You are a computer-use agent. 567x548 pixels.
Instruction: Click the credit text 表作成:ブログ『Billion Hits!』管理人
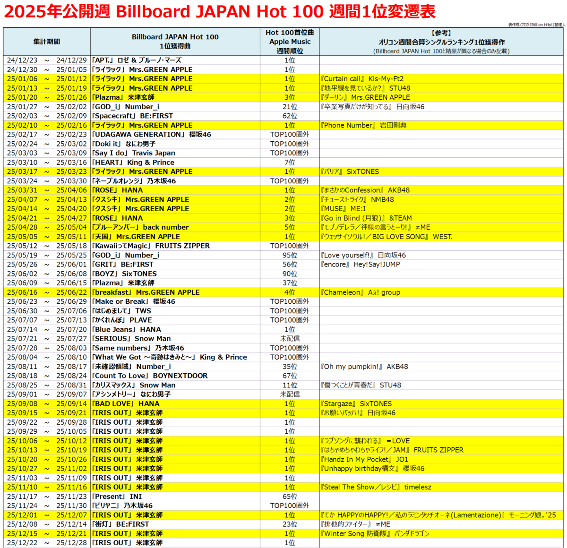click(537, 25)
